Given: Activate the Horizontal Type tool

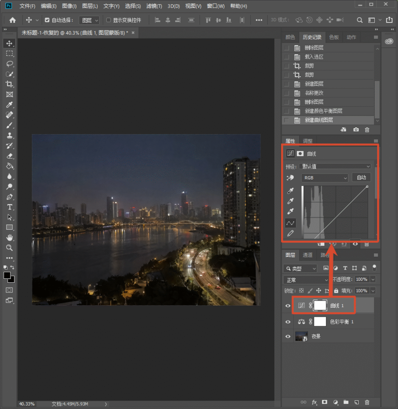Looking at the screenshot, I should point(10,207).
